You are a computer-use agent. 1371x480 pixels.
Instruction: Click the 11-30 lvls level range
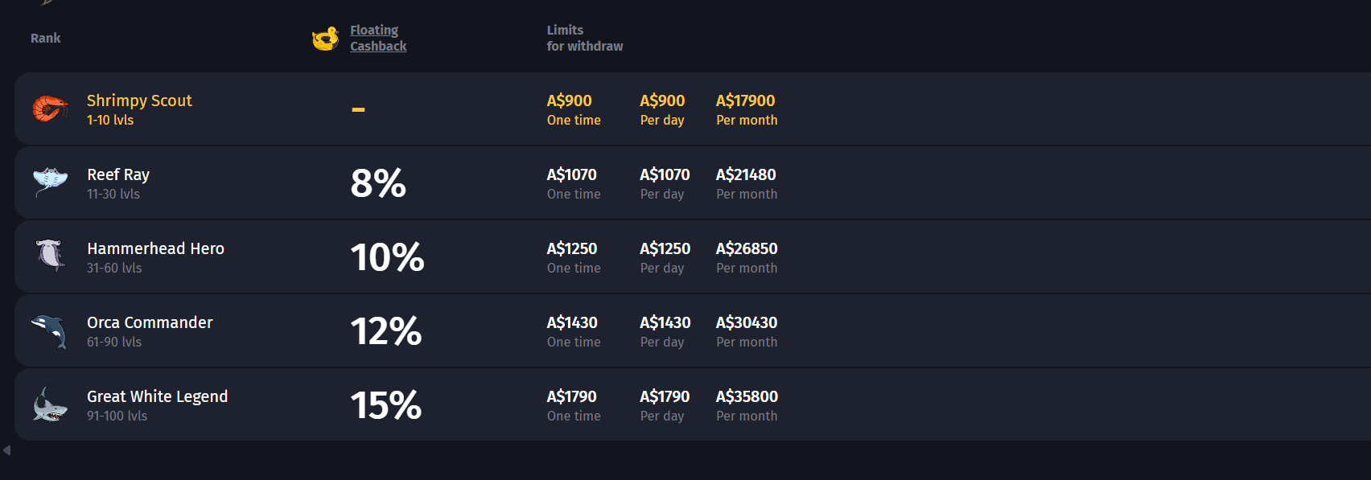click(x=113, y=194)
